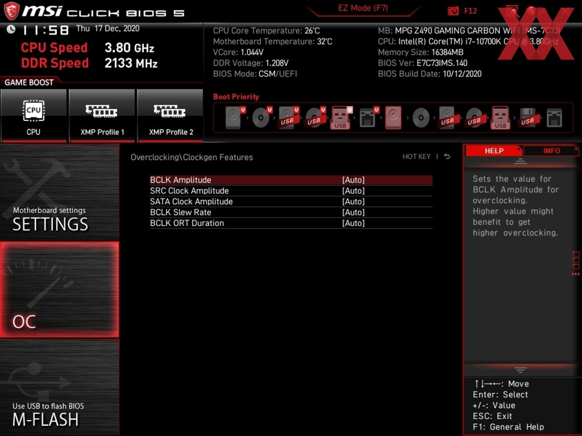Click the BIOS Mode CSM/UEFI entry

click(255, 74)
